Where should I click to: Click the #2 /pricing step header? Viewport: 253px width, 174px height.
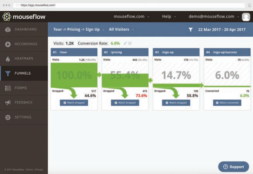pyautogui.click(x=125, y=52)
